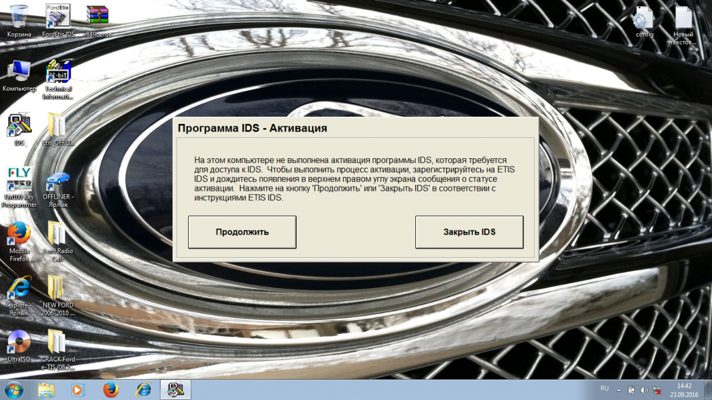Viewport: 712px width, 400px height.
Task: Select the Technical Information desktop shortcut
Action: pos(58,79)
